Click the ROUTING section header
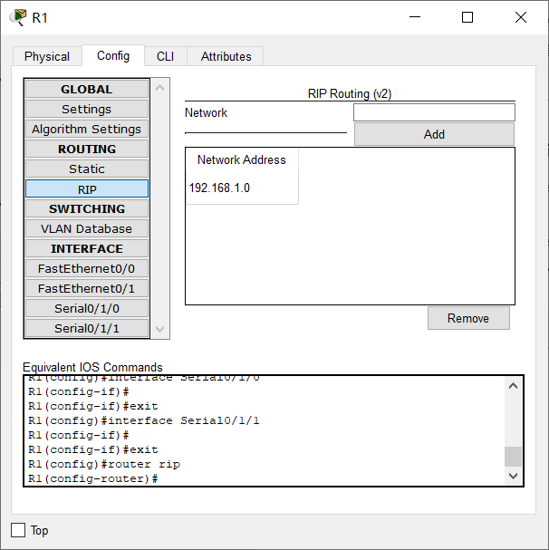The image size is (549, 550). (x=87, y=150)
